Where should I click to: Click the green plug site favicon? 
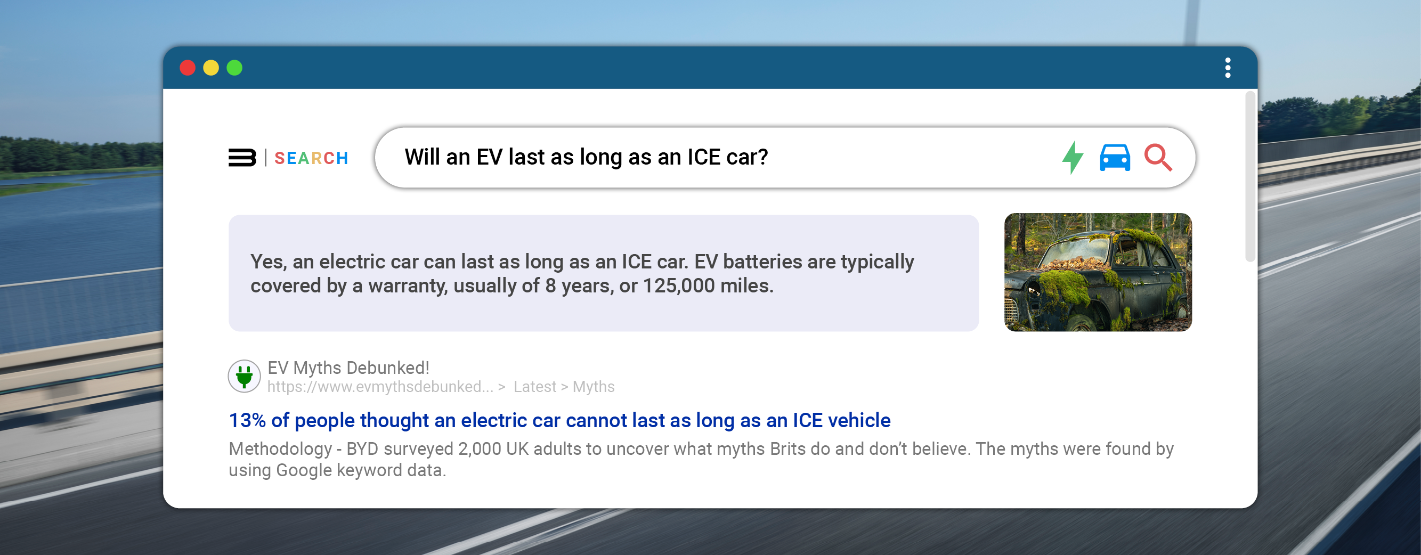coord(244,376)
